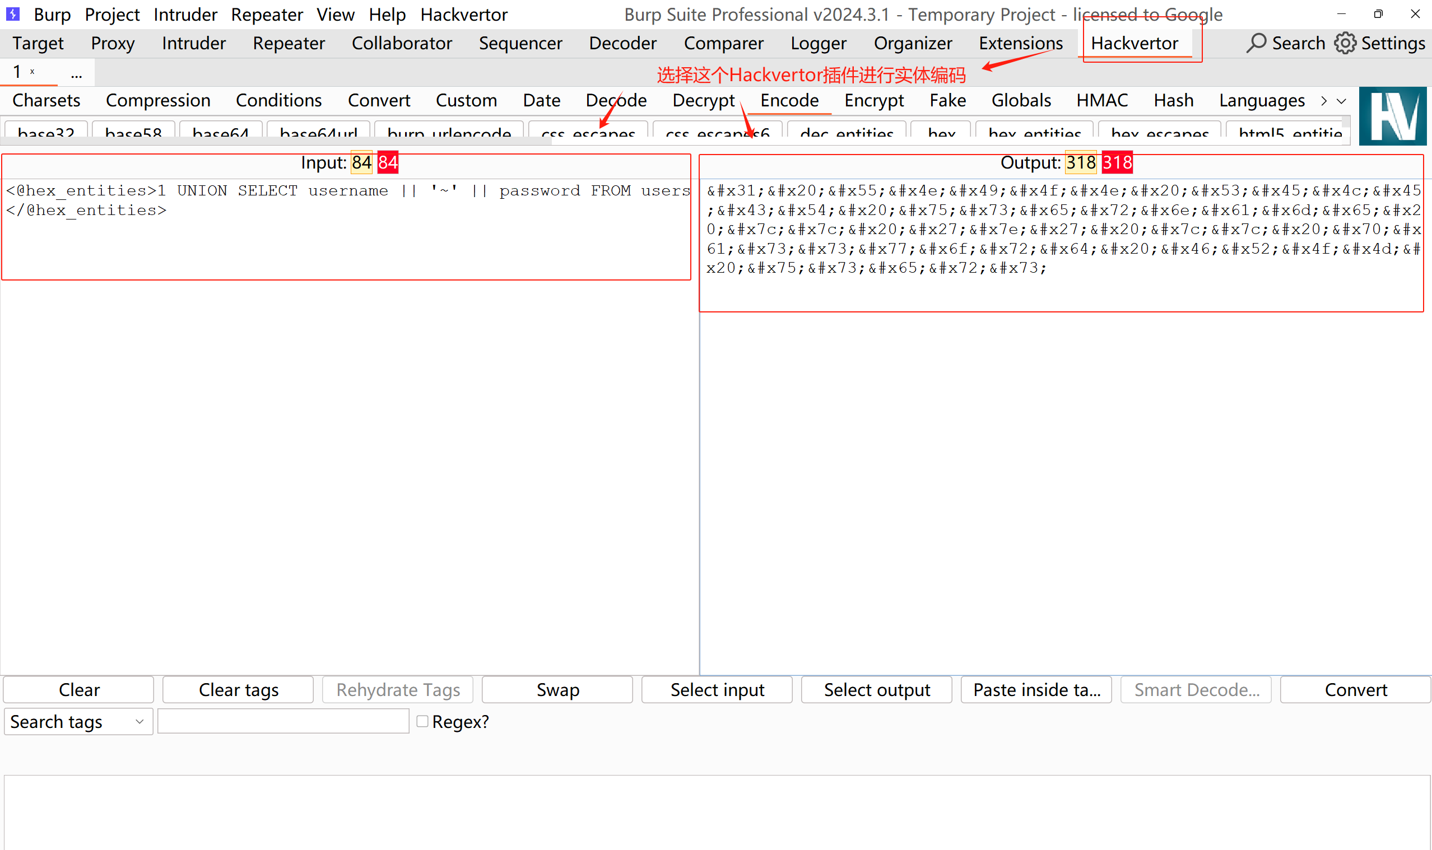Click the Search magnifier icon

[1256, 43]
